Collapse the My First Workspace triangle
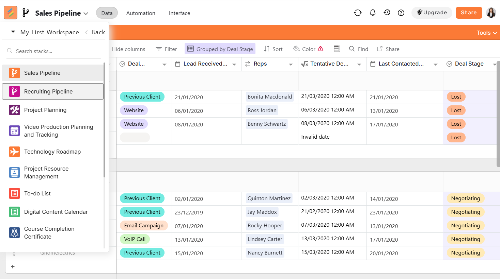Image resolution: width=500 pixels, height=279 pixels. [13, 32]
